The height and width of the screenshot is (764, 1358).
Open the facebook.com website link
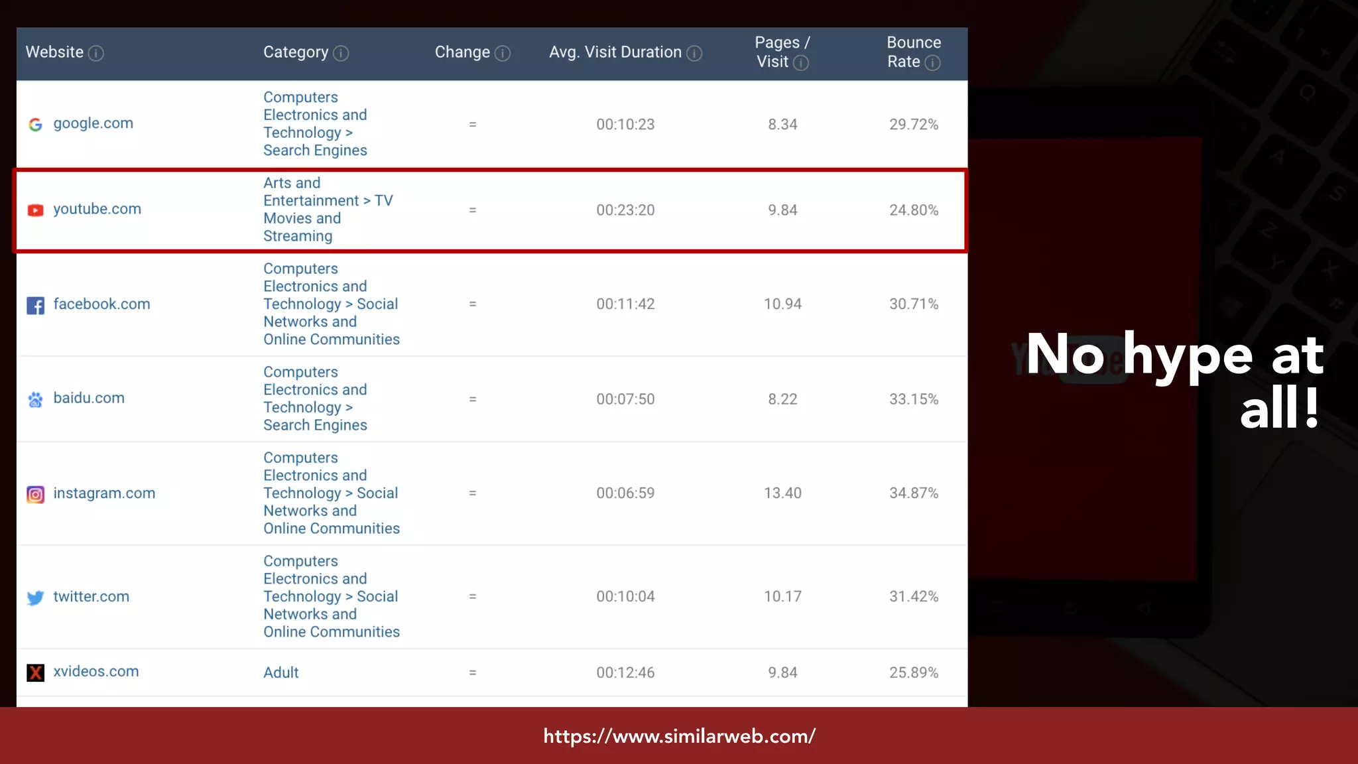[x=102, y=304]
